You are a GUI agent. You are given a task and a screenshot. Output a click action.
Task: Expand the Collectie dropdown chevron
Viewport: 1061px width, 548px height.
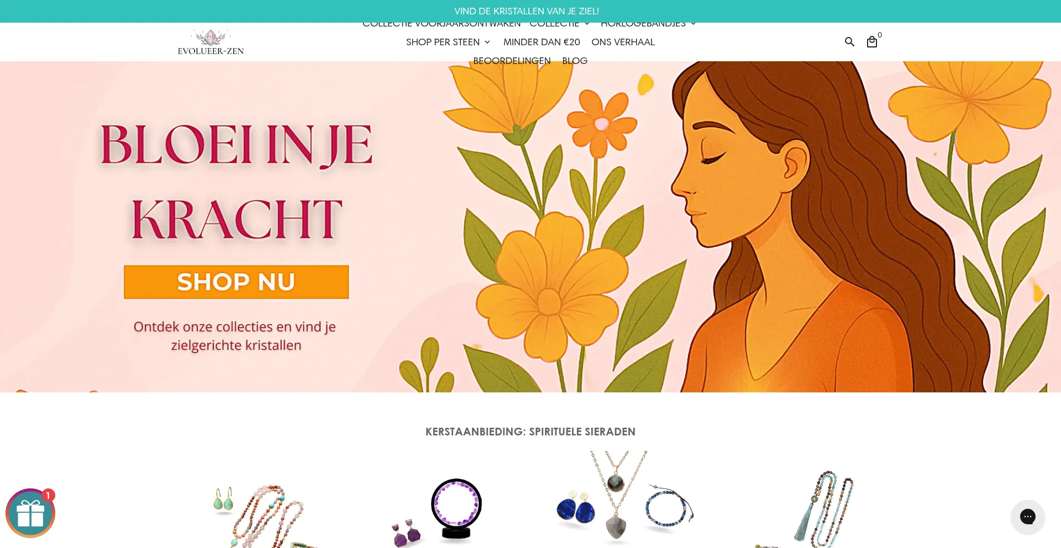pyautogui.click(x=587, y=24)
